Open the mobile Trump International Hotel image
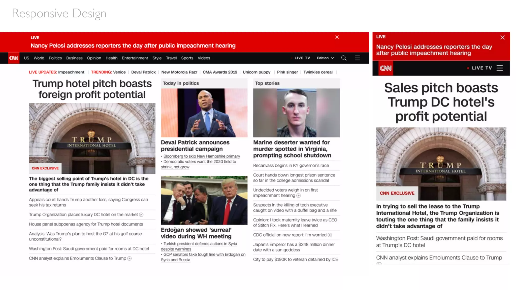Screen dimensions: 516x290 coord(441,164)
